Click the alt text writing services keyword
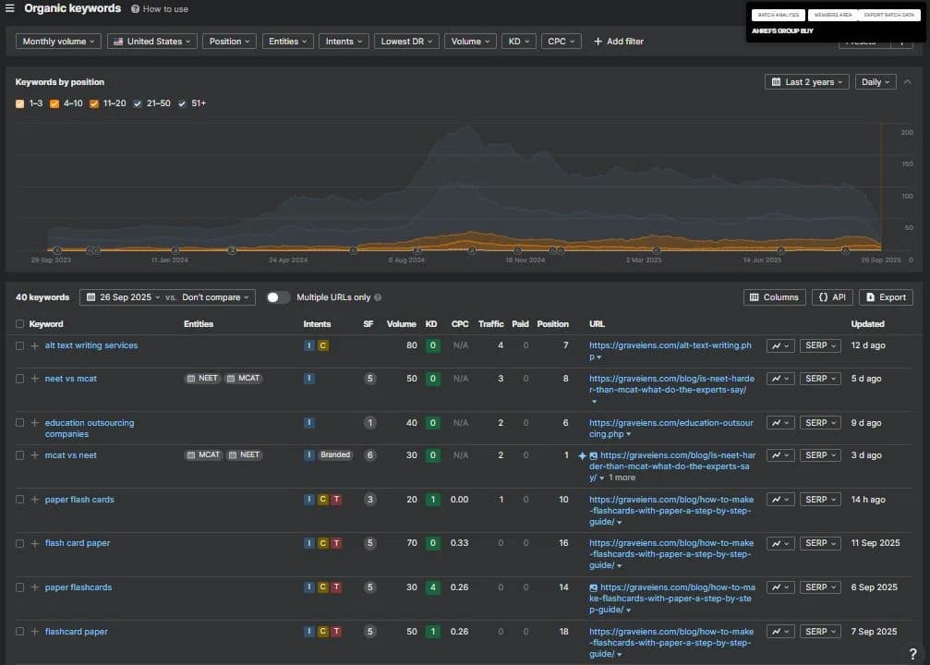This screenshot has width=930, height=665. [x=91, y=345]
